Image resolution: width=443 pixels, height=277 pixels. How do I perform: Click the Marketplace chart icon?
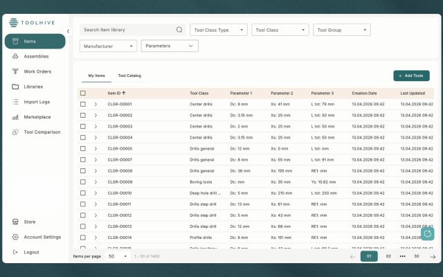coord(15,117)
